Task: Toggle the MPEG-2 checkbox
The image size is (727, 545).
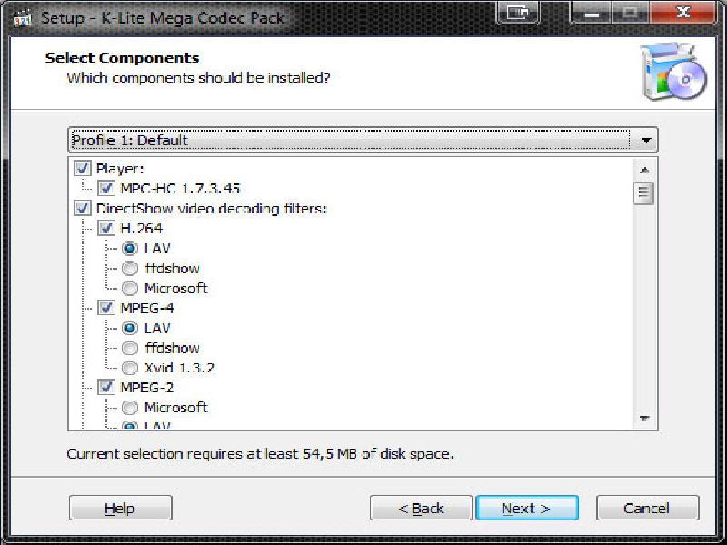Action: pyautogui.click(x=106, y=387)
